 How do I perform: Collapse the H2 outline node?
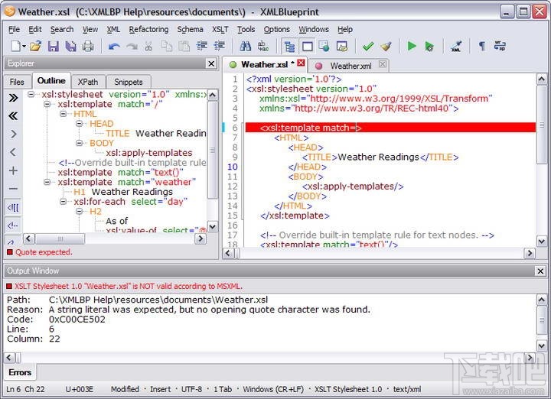coord(79,211)
